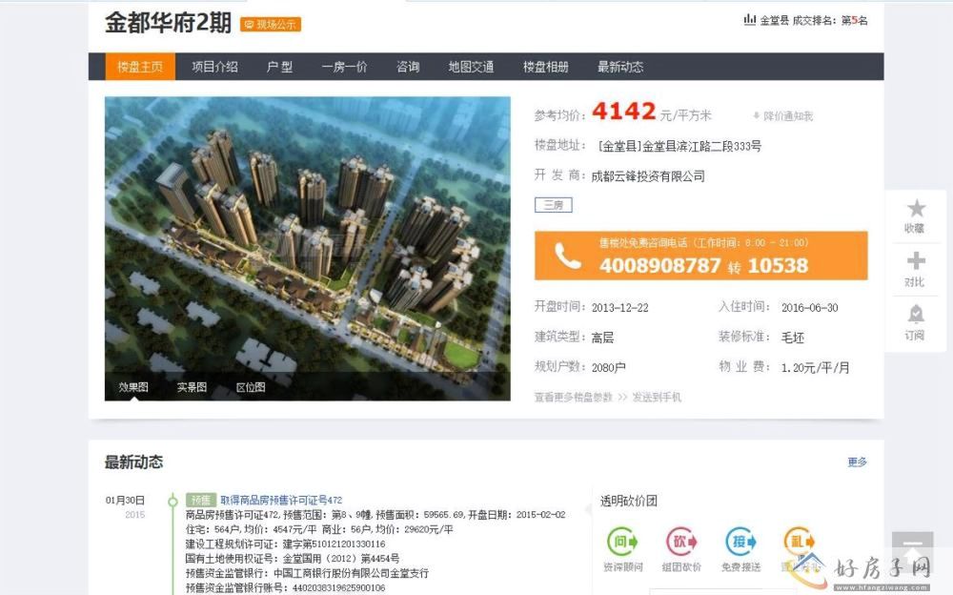The image size is (953, 595).
Task: Click the 三房 room type tag
Action: 553,205
